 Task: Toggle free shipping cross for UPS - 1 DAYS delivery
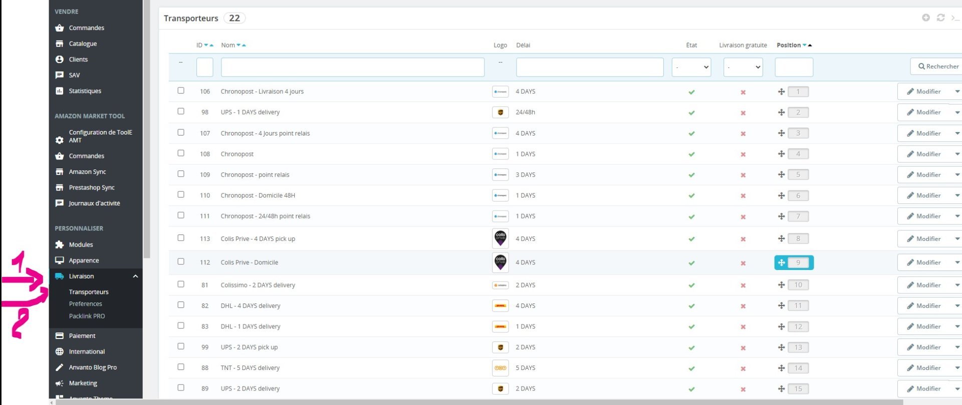coord(743,113)
